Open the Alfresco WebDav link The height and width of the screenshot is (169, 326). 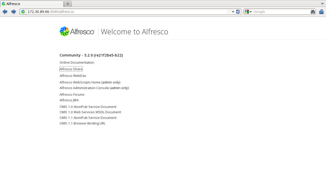coord(73,76)
